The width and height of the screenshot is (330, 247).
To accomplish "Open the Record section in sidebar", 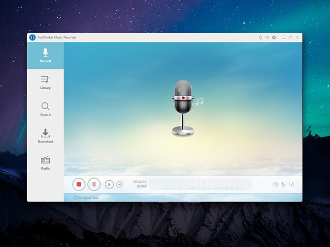I will (46, 55).
